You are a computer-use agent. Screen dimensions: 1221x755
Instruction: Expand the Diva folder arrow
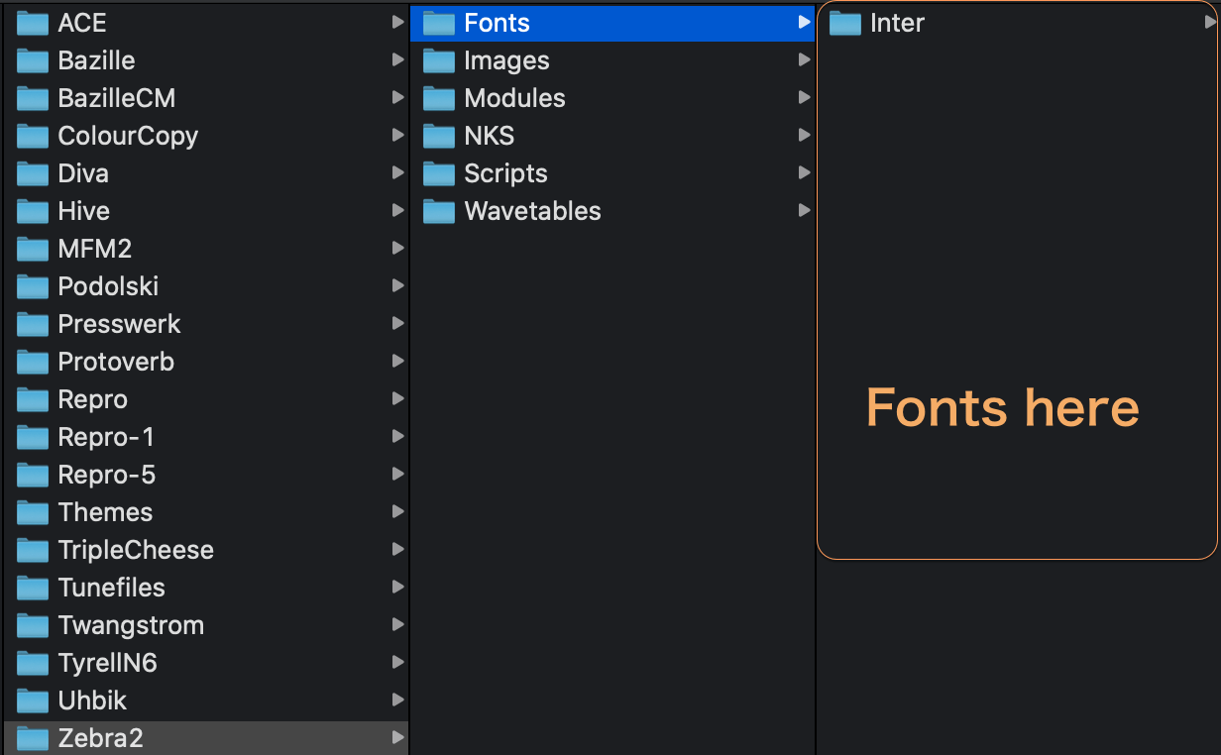[x=397, y=172]
